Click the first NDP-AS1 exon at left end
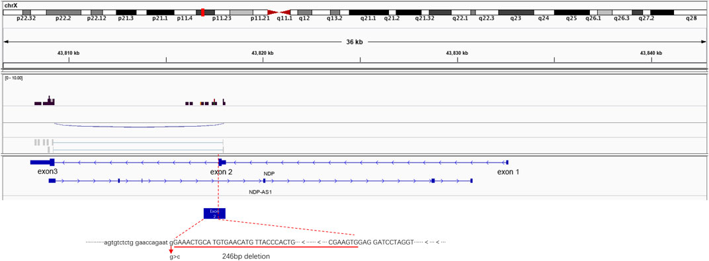This screenshot has width=709, height=261. click(52, 180)
